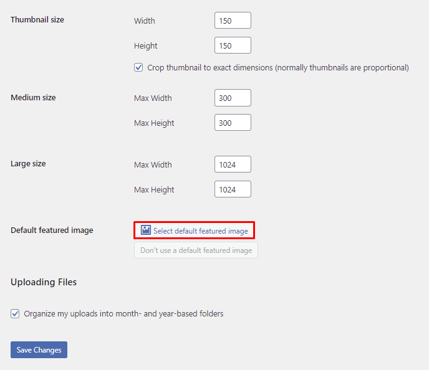This screenshot has height=370, width=429.
Task: Click Don't use a default featured image
Action: (196, 250)
